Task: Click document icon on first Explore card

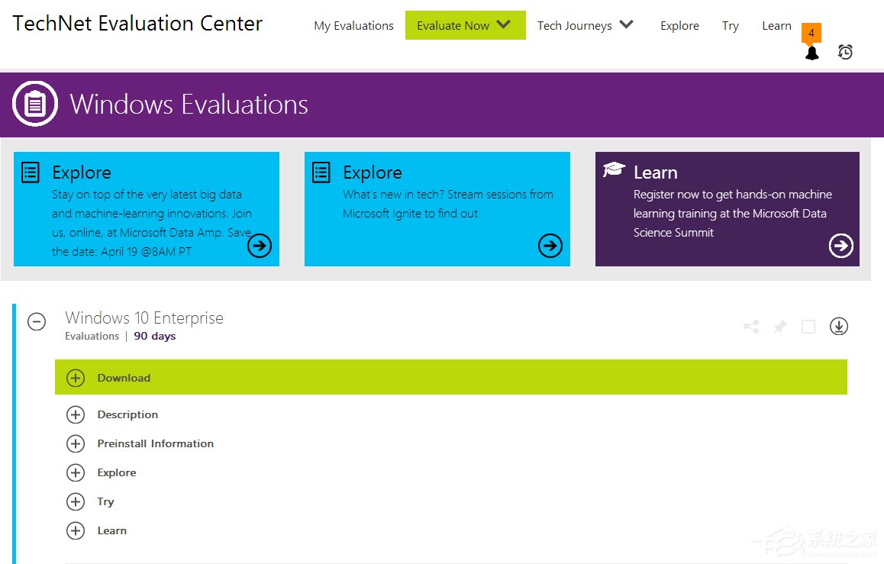Action: 31,172
